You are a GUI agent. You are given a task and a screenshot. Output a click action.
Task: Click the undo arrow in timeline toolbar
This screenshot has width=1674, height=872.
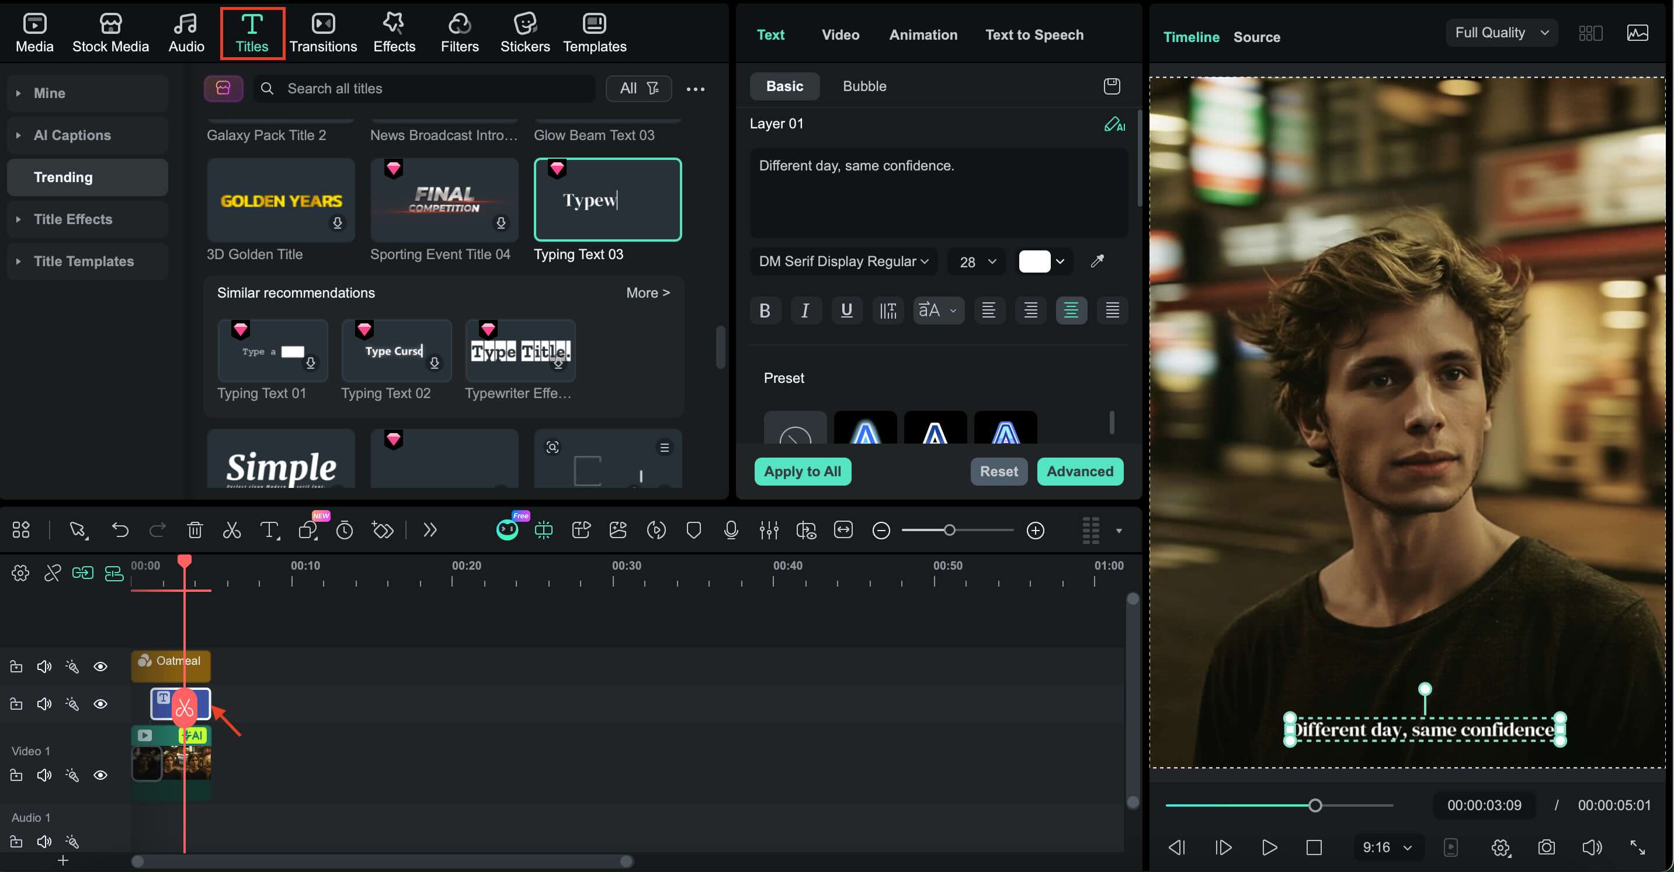[120, 530]
